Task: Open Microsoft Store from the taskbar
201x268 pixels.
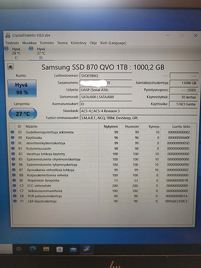Action: pos(60,249)
